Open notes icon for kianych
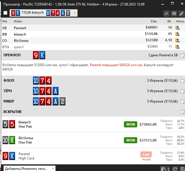 point(177,34)
